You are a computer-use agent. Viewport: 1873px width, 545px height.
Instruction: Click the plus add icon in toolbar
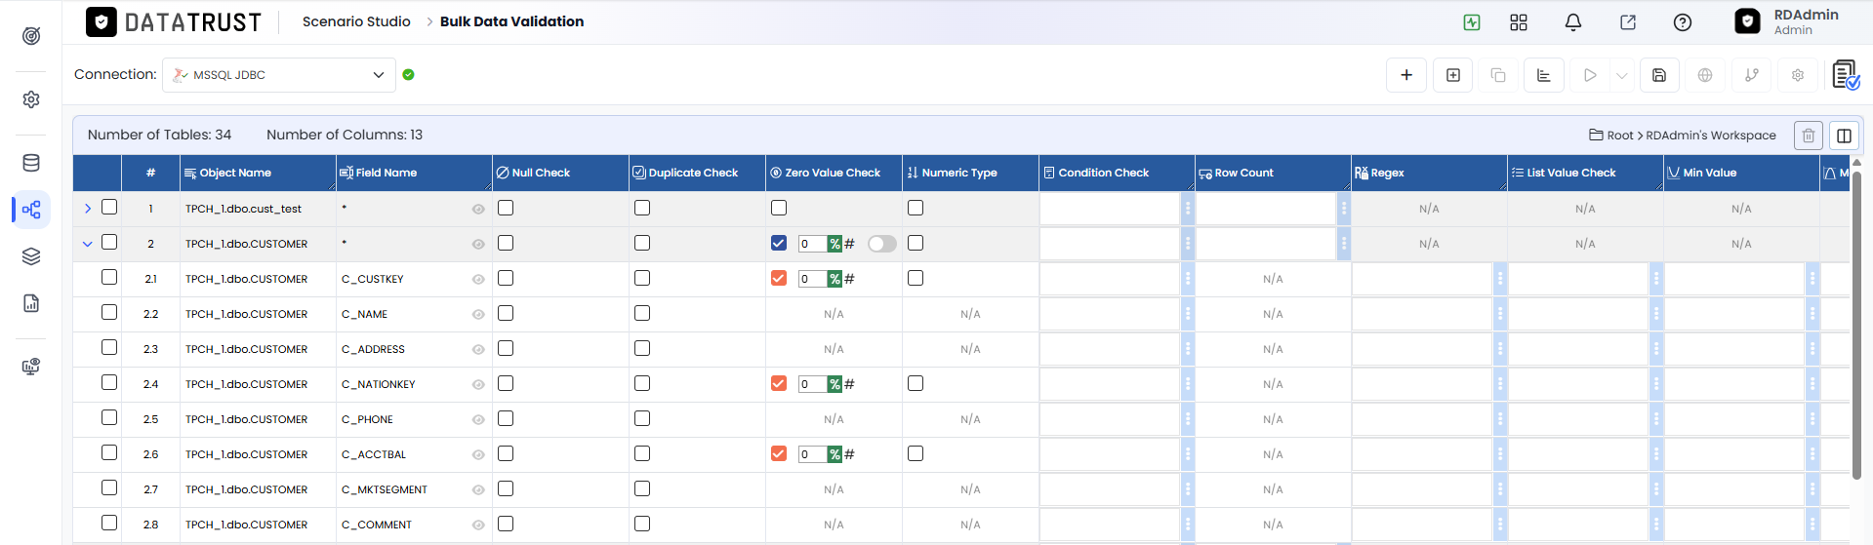1406,75
